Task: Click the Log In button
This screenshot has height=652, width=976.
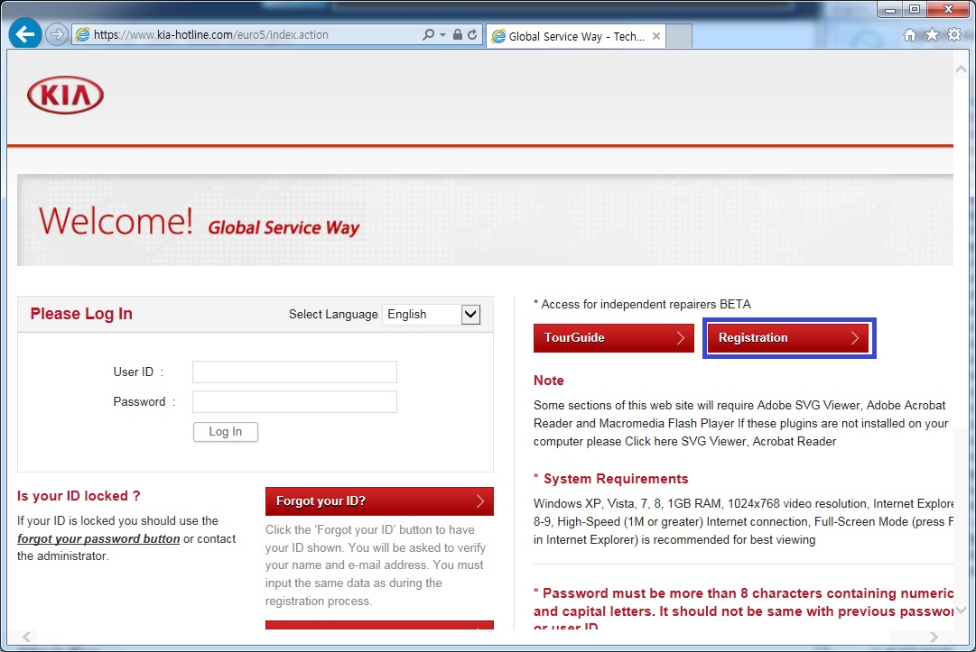Action: point(225,431)
